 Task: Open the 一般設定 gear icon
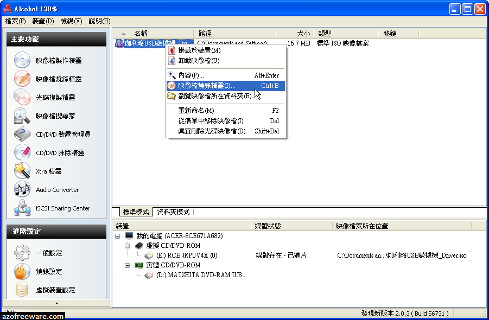(22, 253)
